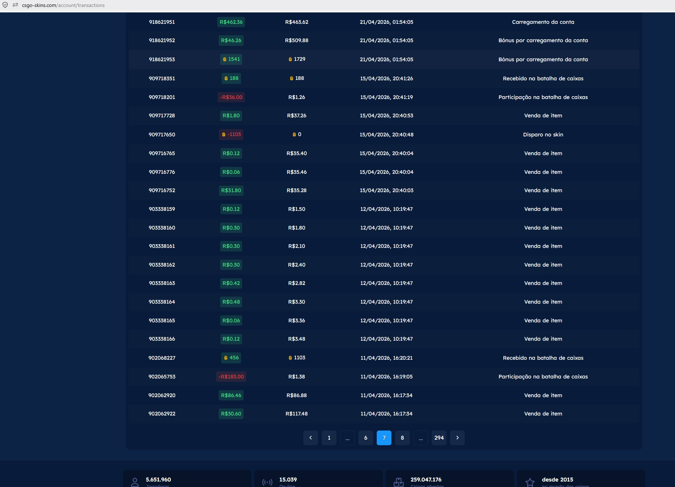This screenshot has height=487, width=675.
Task: Click the coin badge 456
Action: click(231, 358)
